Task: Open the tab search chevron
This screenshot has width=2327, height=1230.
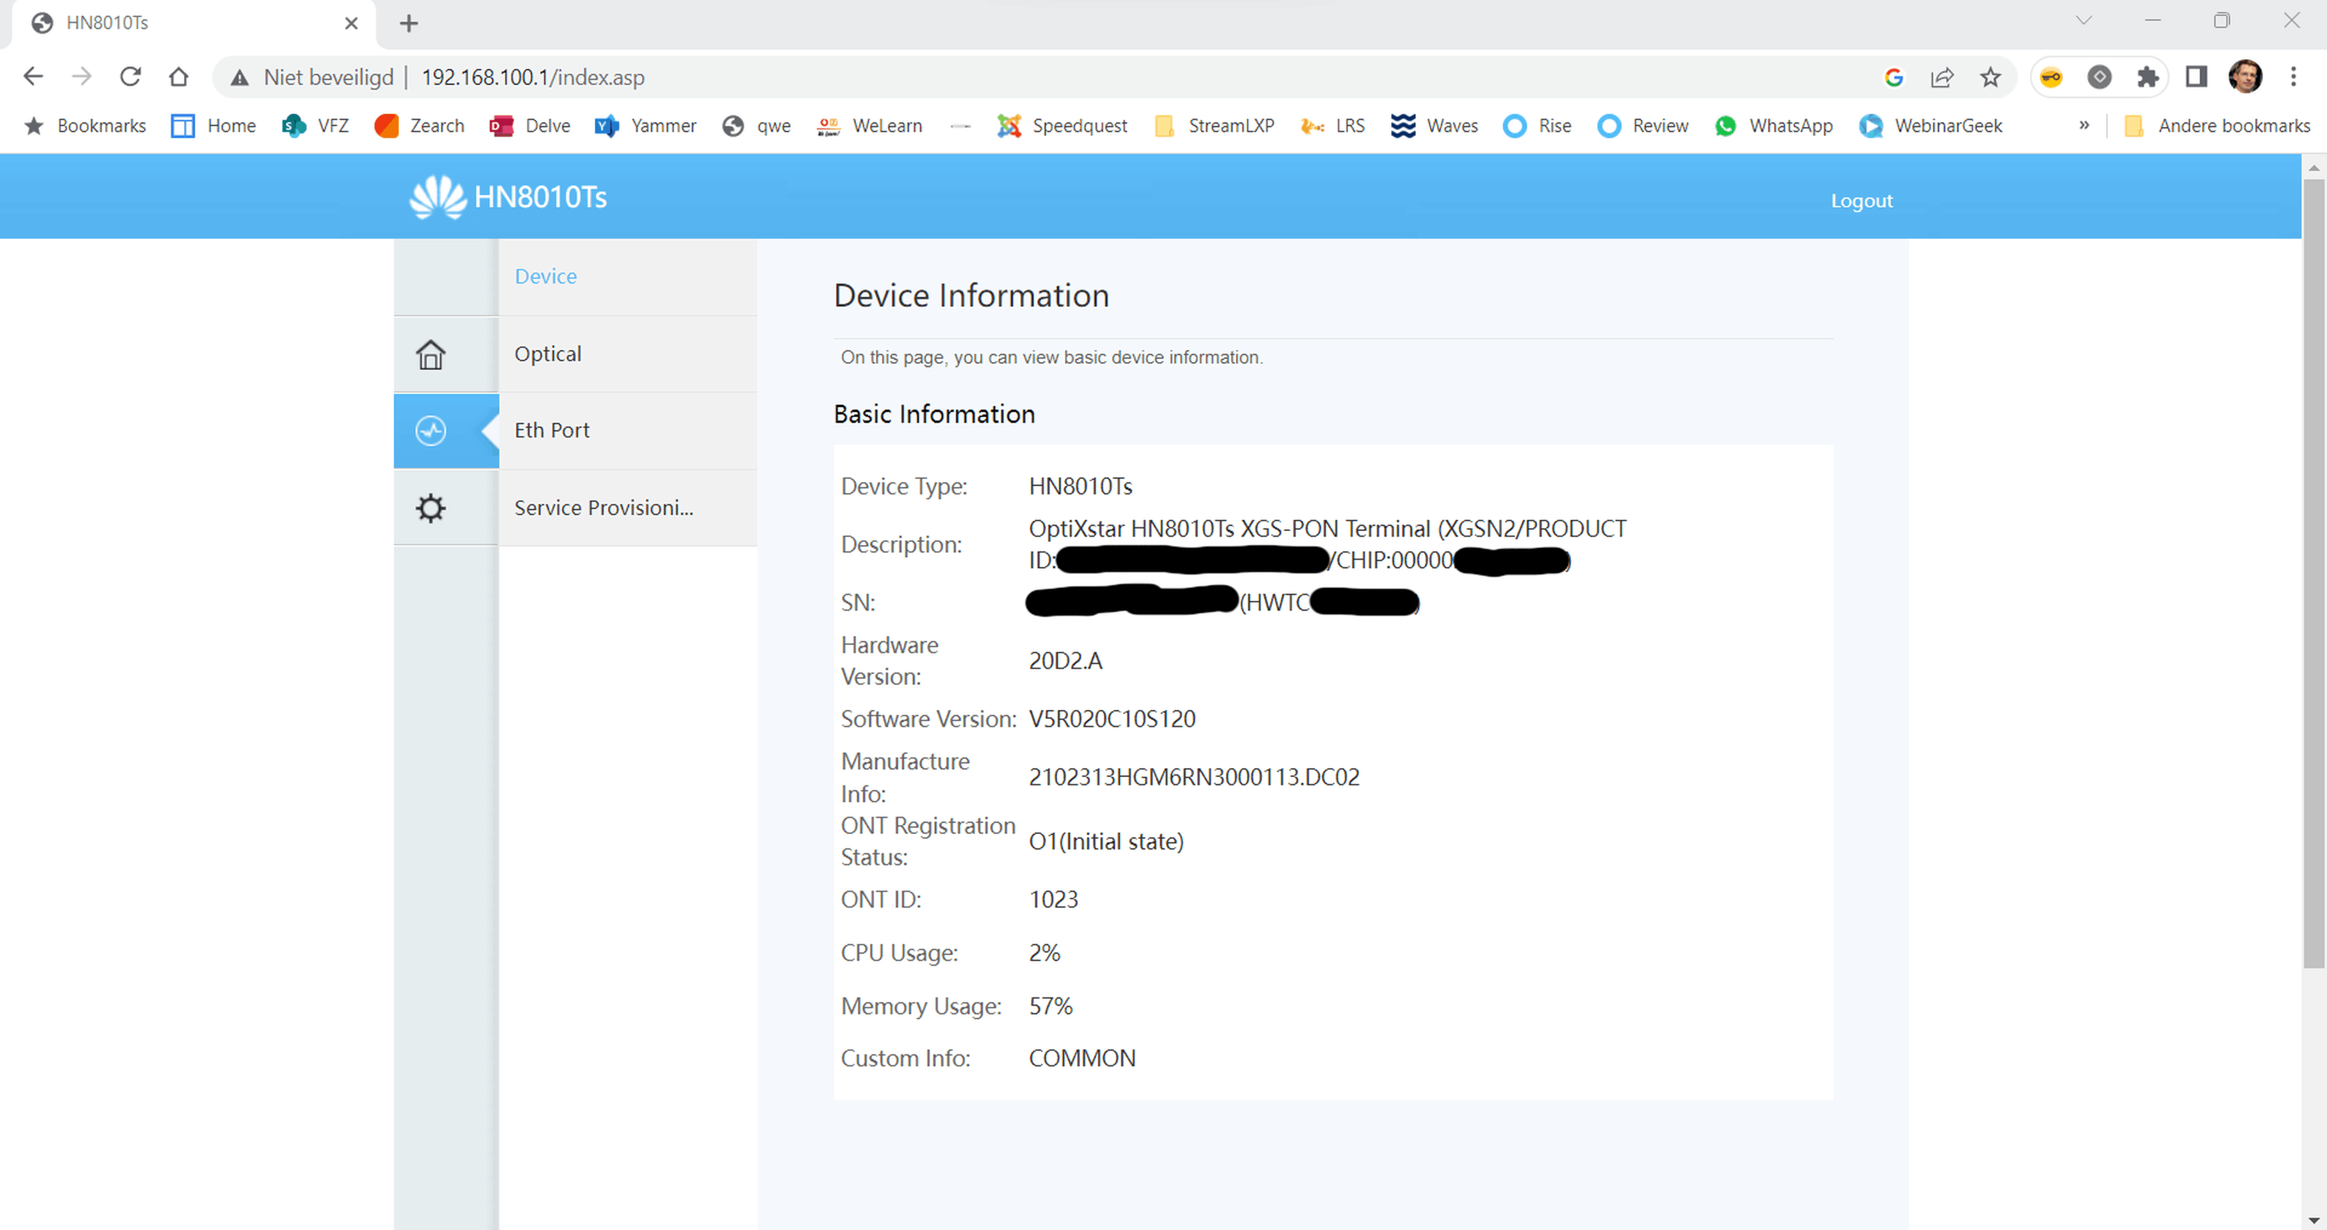Action: [x=2084, y=20]
